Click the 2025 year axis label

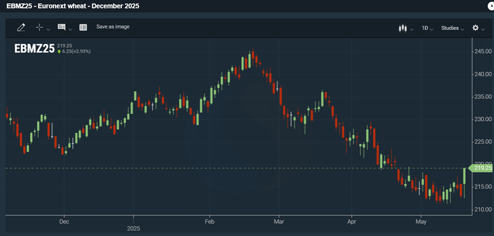pos(133,228)
